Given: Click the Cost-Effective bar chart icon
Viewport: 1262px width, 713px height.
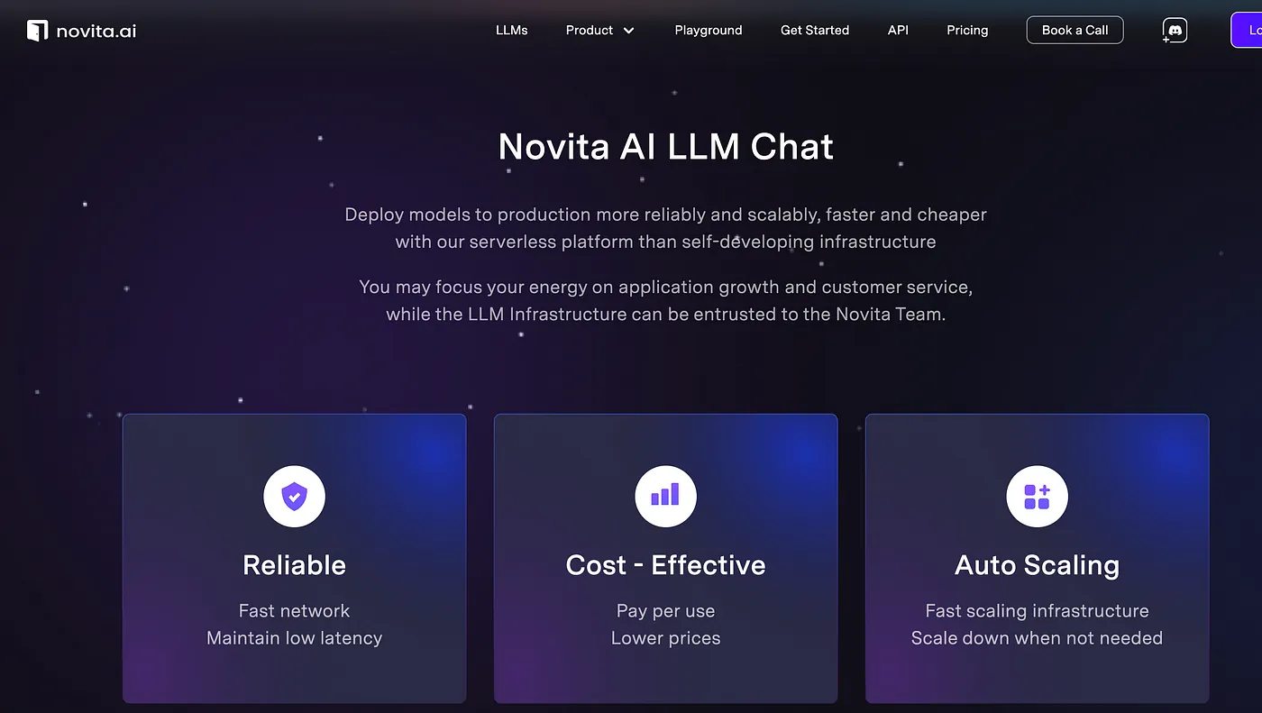Looking at the screenshot, I should pos(665,496).
